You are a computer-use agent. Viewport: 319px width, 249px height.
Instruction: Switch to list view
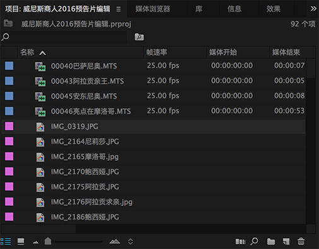pos(6,241)
